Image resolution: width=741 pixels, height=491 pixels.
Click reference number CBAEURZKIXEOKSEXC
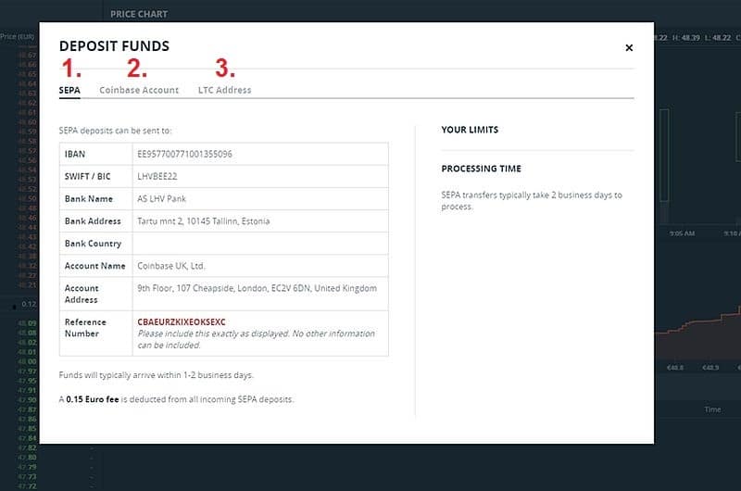click(182, 321)
